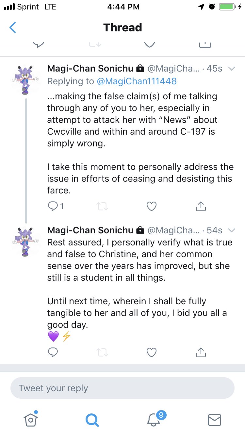Open the Search tab
Screen dimensions: 245x436
tap(92, 419)
